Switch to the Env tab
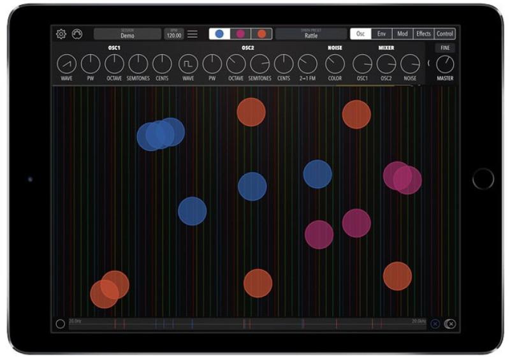Image resolution: width=510 pixels, height=357 pixels. tap(381, 34)
